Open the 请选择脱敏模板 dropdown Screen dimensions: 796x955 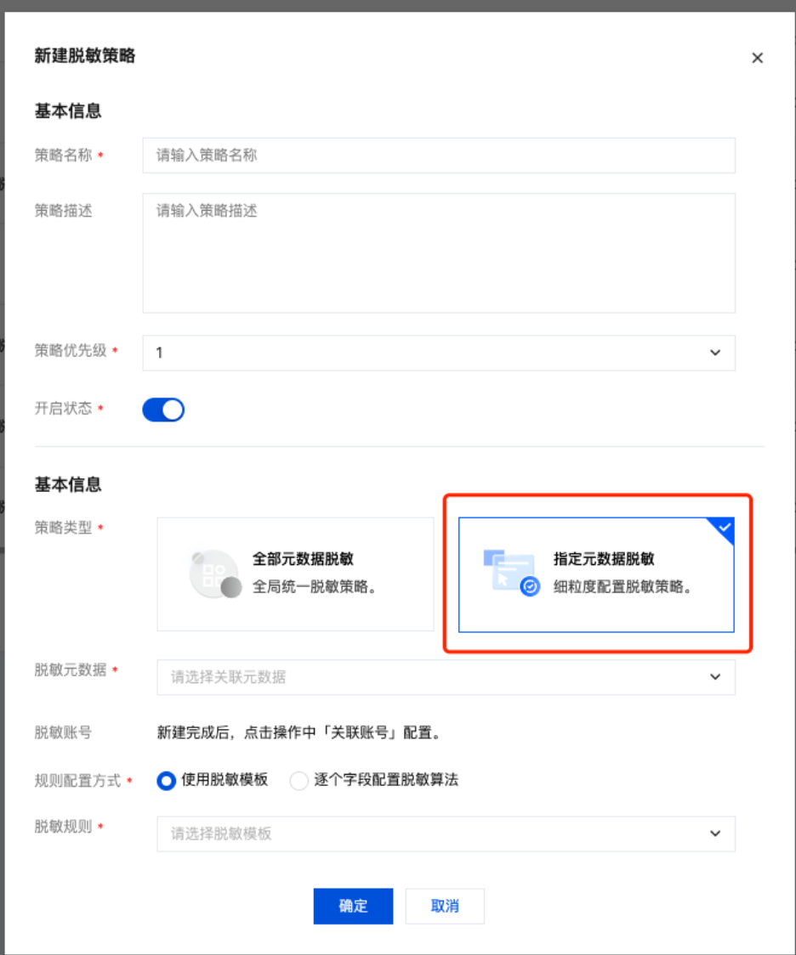(x=446, y=834)
